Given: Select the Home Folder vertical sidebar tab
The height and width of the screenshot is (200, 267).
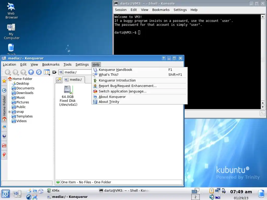Looking at the screenshot, I should pyautogui.click(x=4, y=109).
